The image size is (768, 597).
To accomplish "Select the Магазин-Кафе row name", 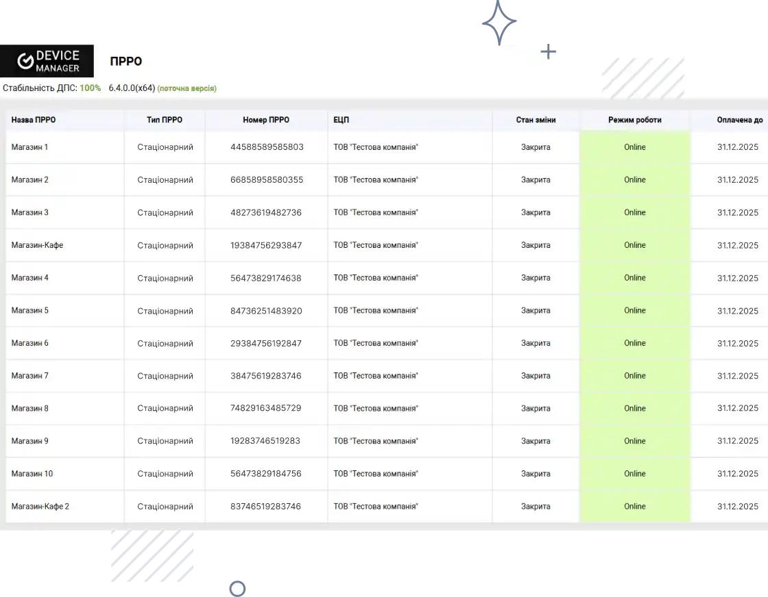I will coord(37,245).
